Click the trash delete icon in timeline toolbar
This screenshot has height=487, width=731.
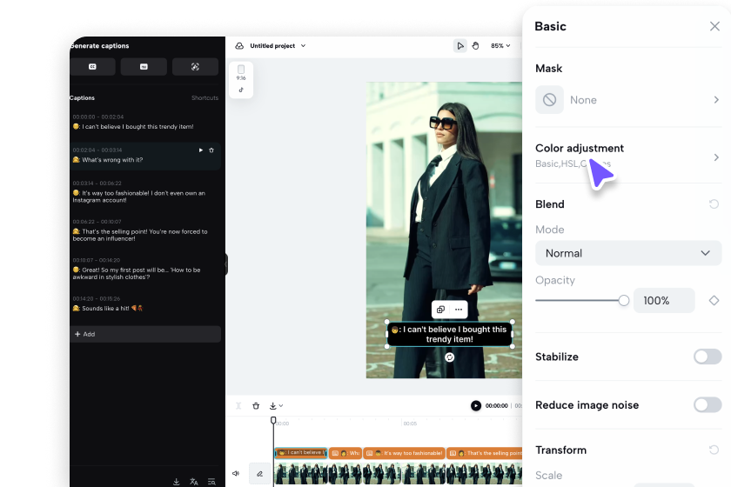click(x=256, y=406)
